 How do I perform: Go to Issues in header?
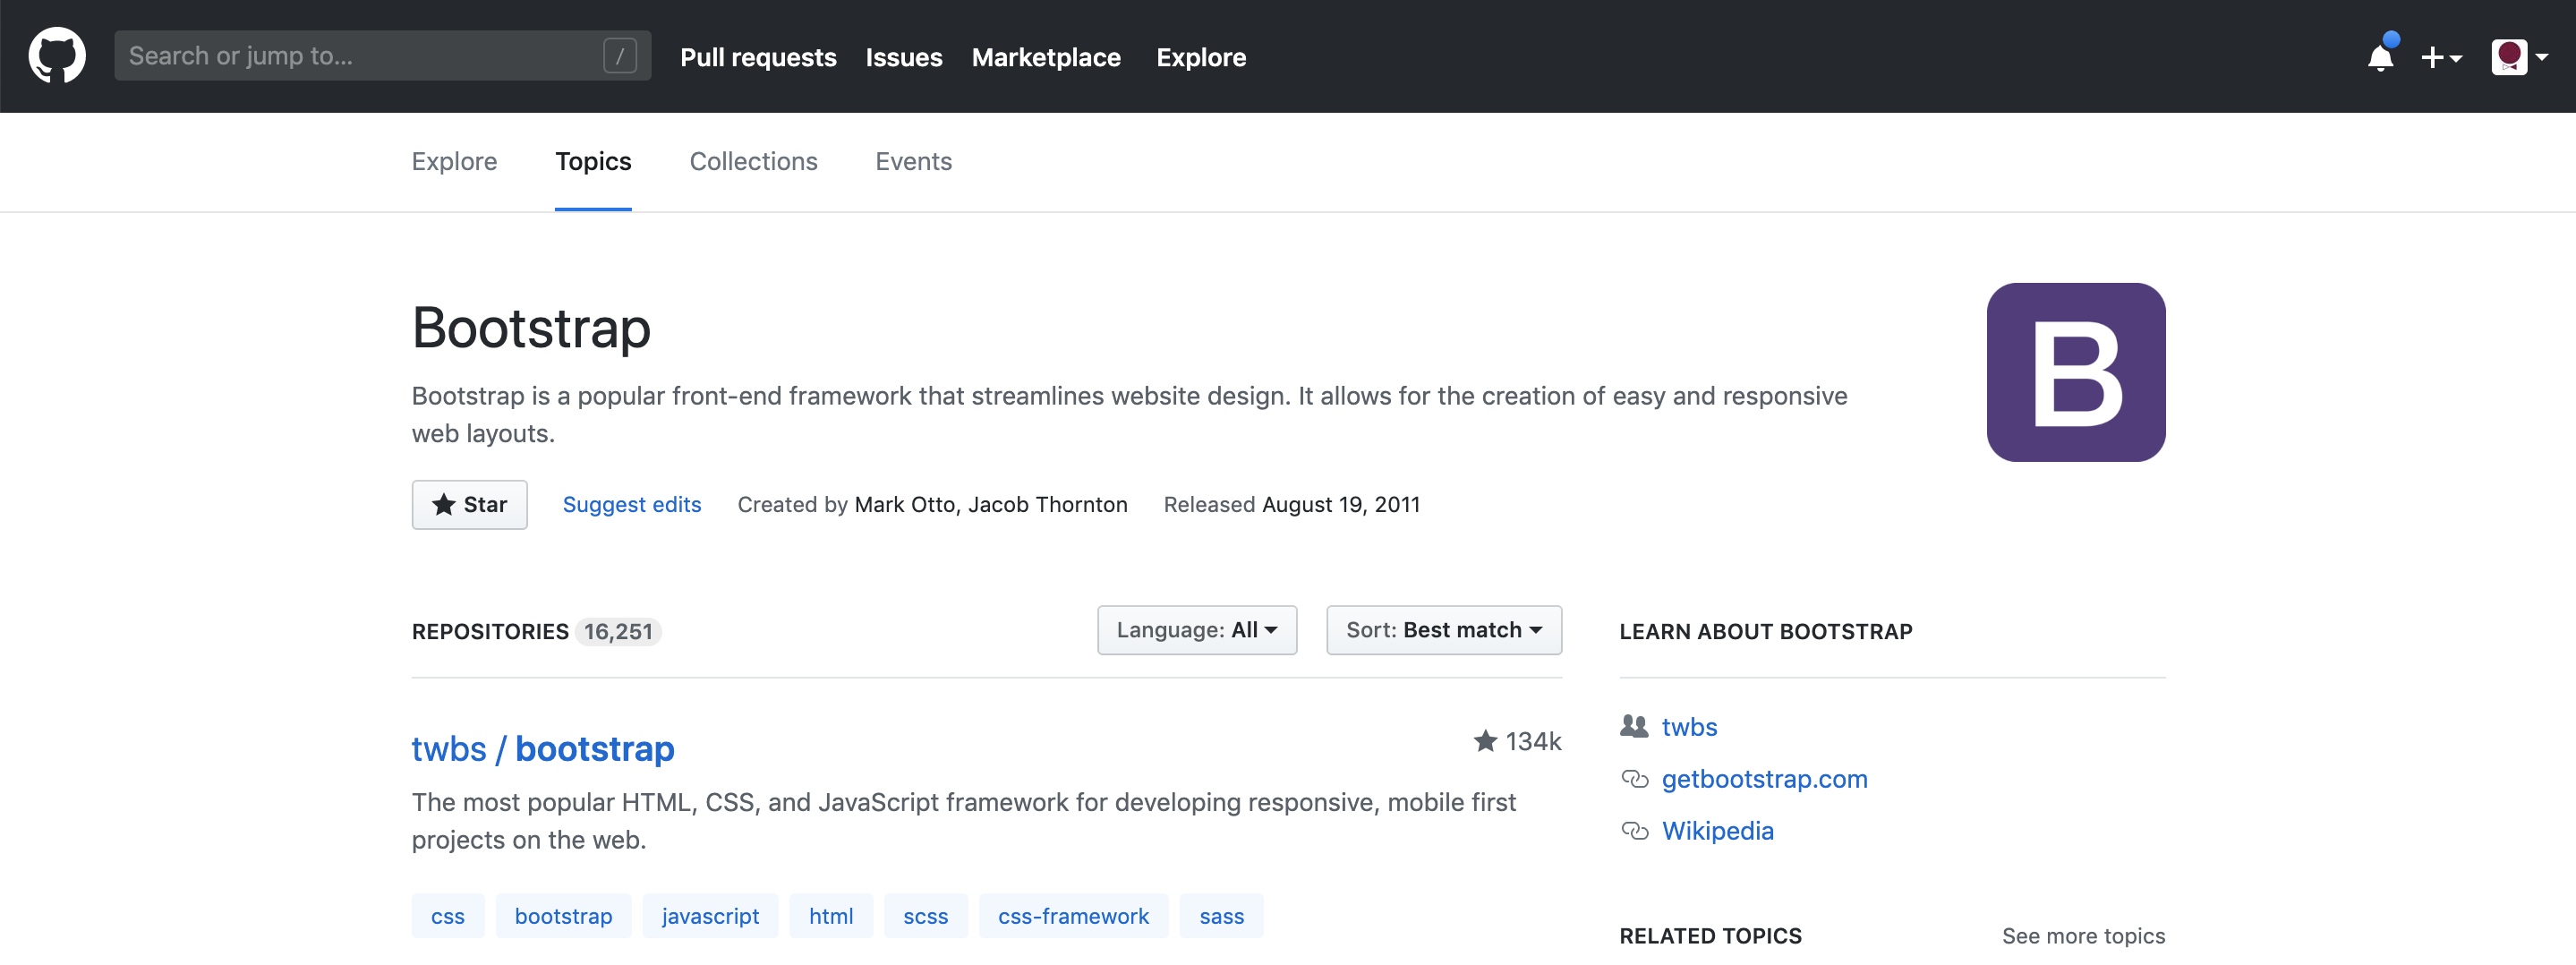point(903,57)
